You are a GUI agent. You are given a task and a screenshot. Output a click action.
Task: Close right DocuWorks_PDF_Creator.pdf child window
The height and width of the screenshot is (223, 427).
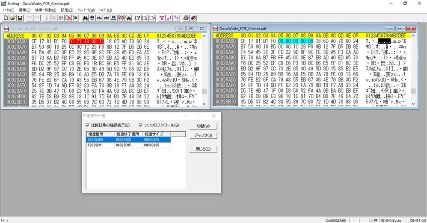coord(411,29)
